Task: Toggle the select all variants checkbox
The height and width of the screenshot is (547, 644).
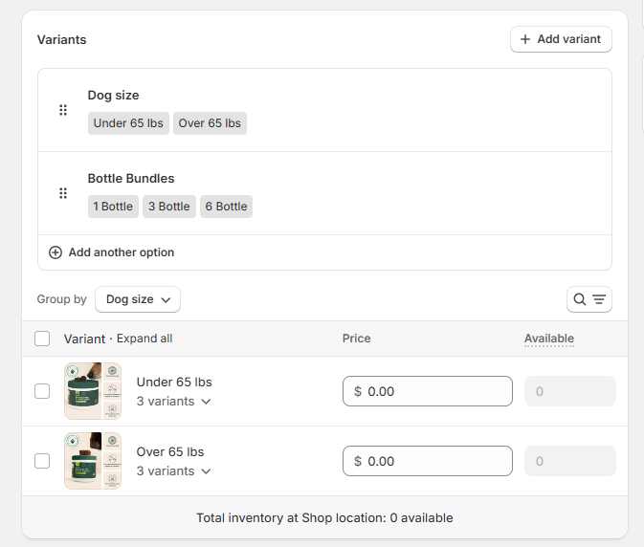Action: [x=42, y=339]
